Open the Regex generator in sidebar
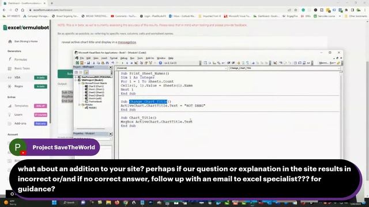Screen dimensions: 369x207 (x=18, y=86)
